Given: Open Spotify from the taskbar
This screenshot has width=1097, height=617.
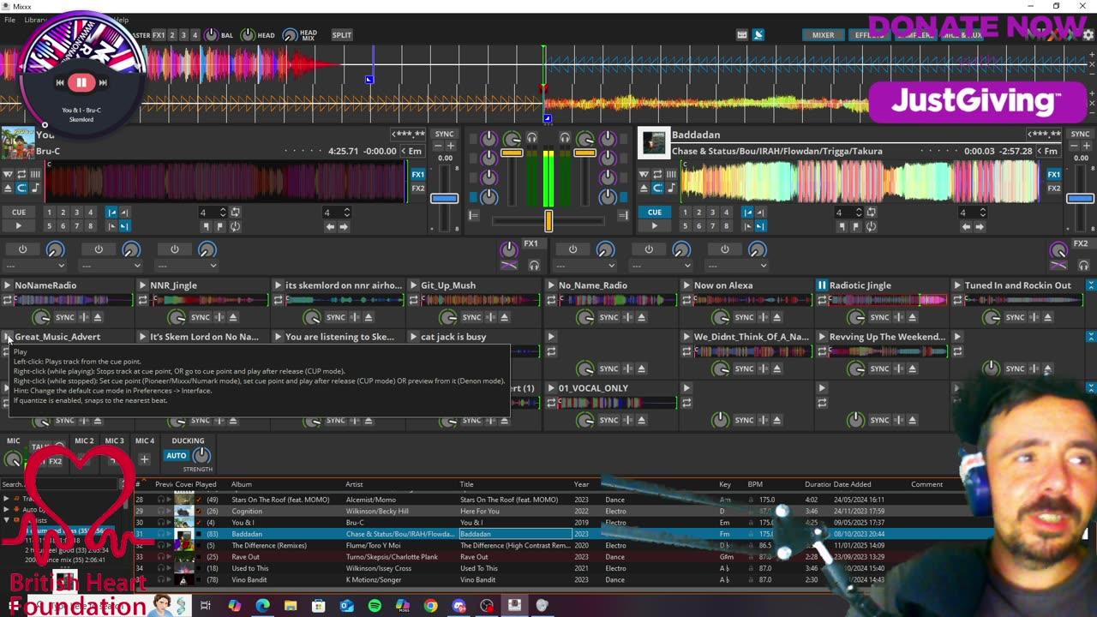Looking at the screenshot, I should tap(375, 606).
